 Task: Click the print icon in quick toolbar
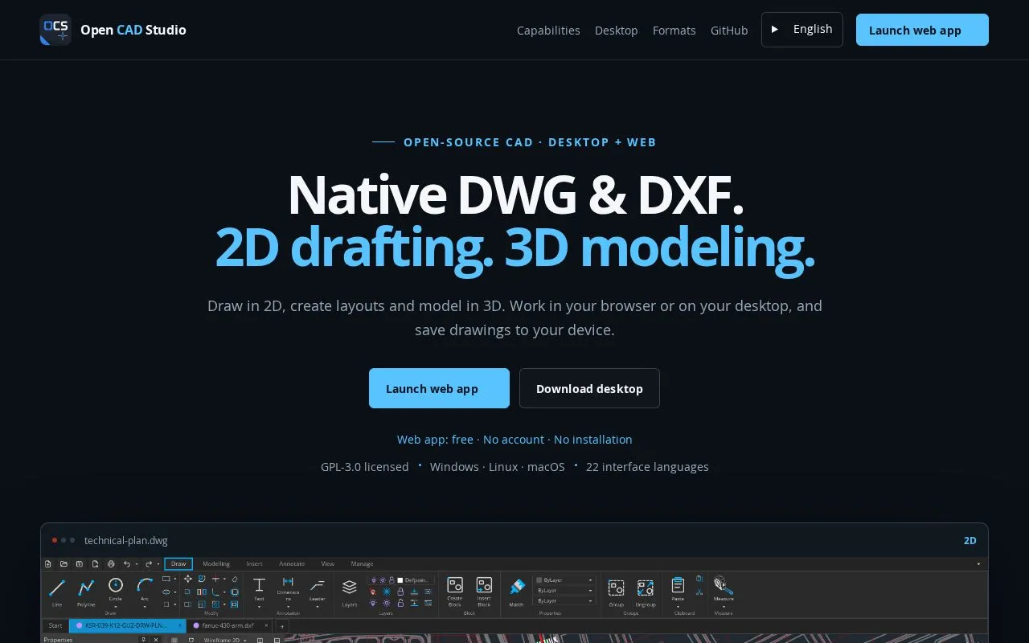tap(111, 563)
